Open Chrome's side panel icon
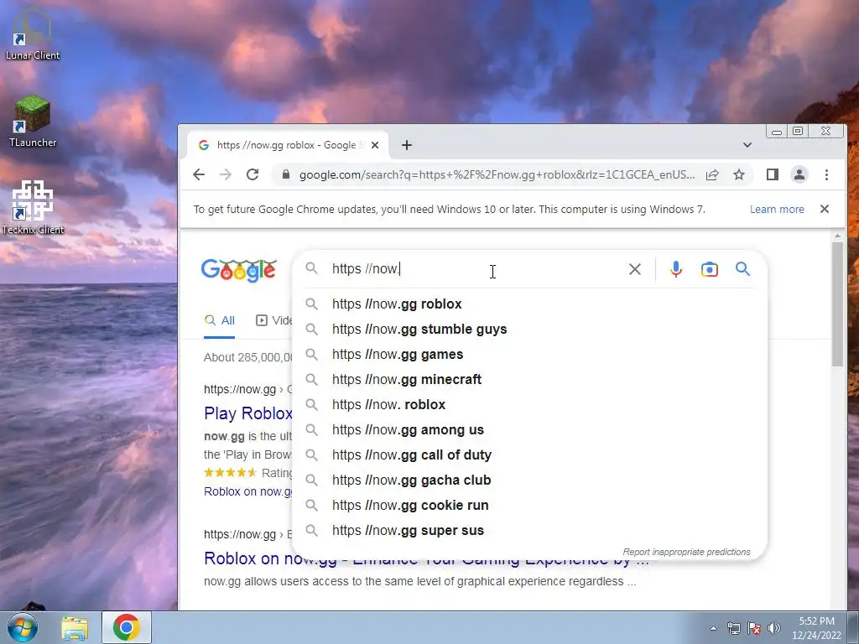 pos(773,174)
